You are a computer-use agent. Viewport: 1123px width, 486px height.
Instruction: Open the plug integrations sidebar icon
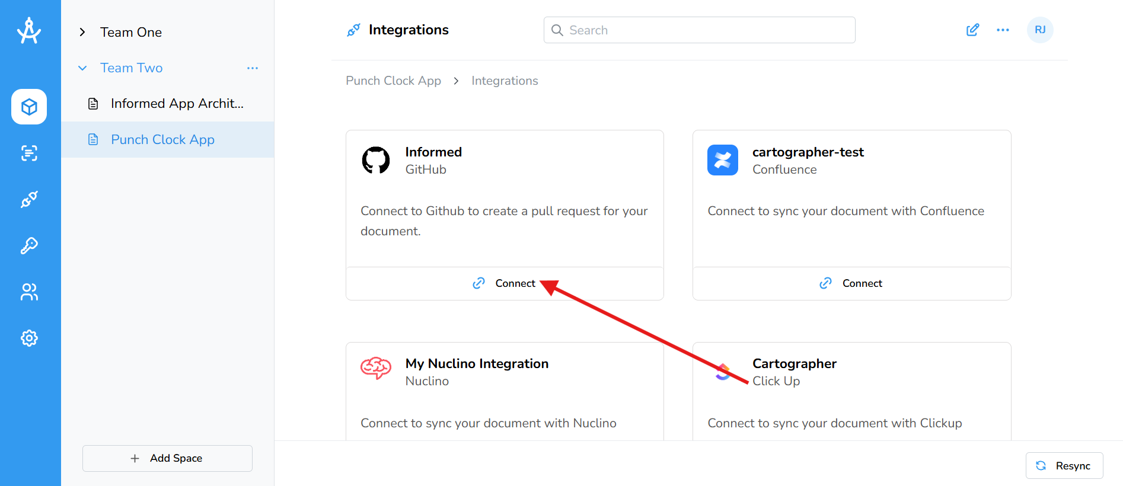tap(29, 199)
